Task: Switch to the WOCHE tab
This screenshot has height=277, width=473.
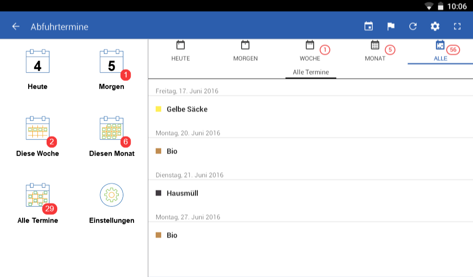Action: pyautogui.click(x=310, y=51)
